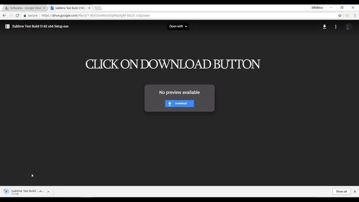Image resolution: width=359 pixels, height=202 pixels.
Task: Select the Sublime Text Build tab
Action: pyautogui.click(x=70, y=8)
